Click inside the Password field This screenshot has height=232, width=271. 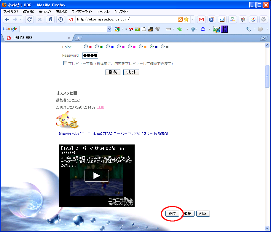pos(90,55)
